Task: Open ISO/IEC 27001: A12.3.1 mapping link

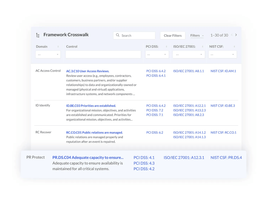Action: 184,158
